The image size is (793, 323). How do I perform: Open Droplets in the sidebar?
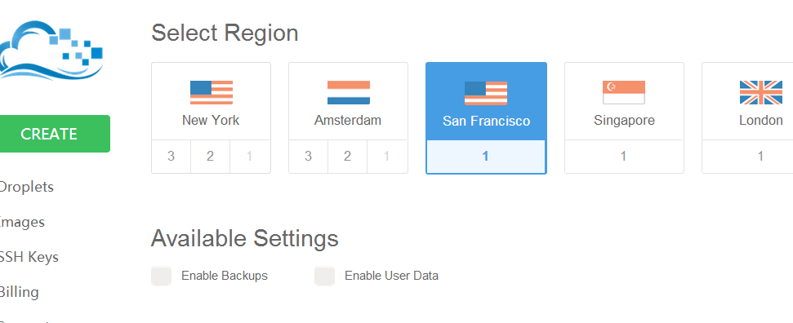coord(25,187)
